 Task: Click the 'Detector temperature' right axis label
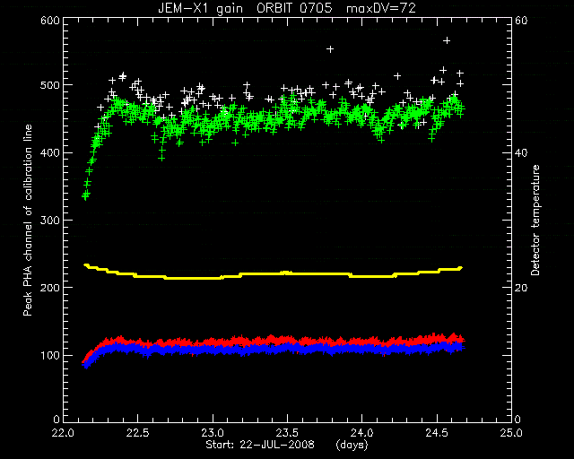[x=535, y=221]
